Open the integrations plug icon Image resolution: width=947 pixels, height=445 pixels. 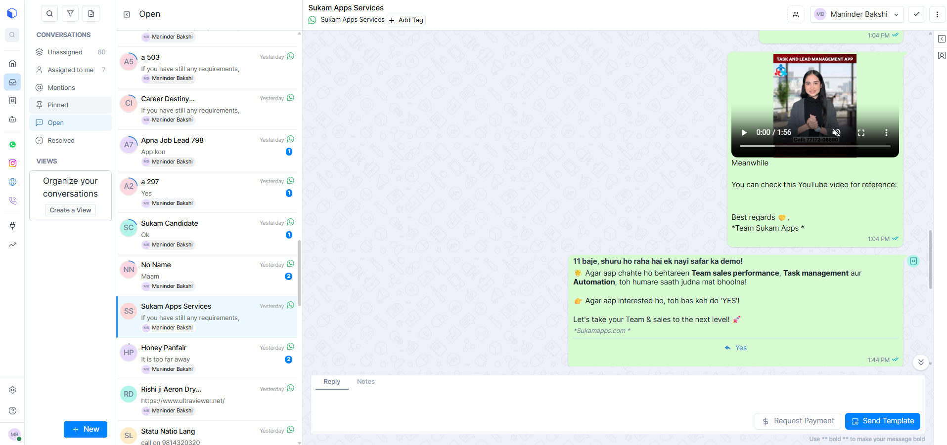click(12, 226)
